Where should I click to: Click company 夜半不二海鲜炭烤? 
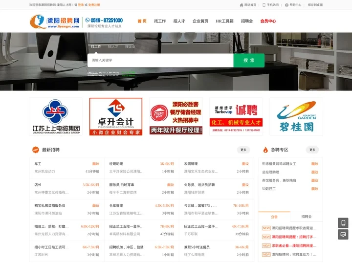click(x=123, y=193)
